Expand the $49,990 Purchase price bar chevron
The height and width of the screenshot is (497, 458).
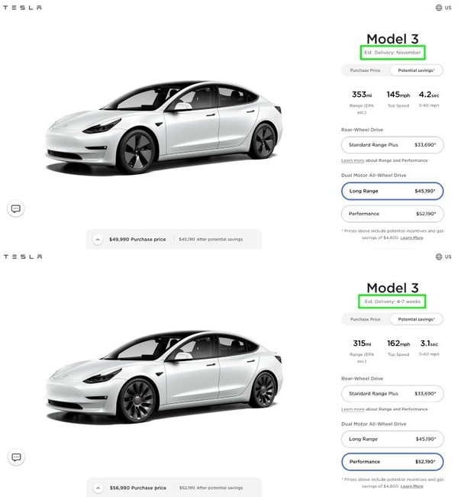98,239
